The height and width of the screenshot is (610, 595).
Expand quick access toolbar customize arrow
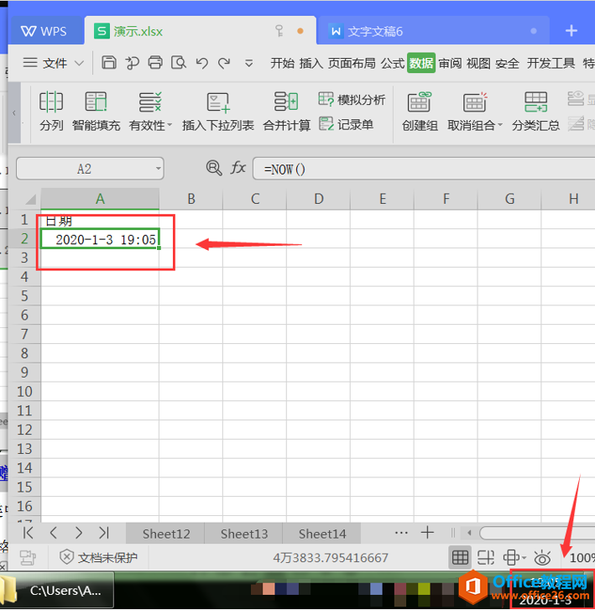pyautogui.click(x=249, y=63)
